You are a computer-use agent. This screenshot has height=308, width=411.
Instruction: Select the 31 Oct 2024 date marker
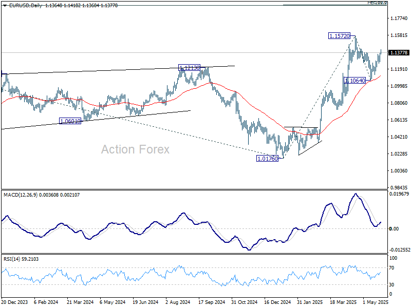click(242, 302)
